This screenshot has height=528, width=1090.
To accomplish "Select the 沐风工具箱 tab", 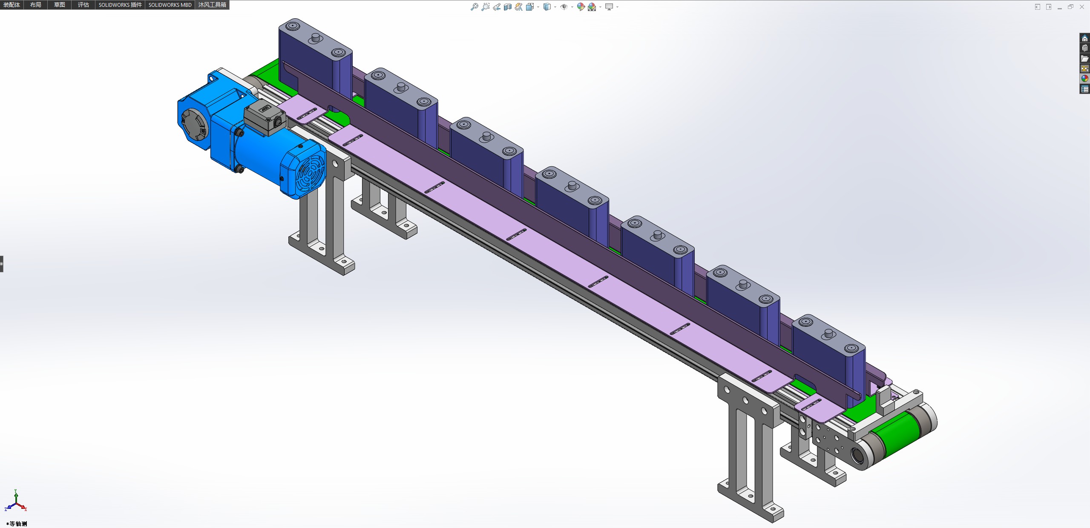I will pos(212,5).
